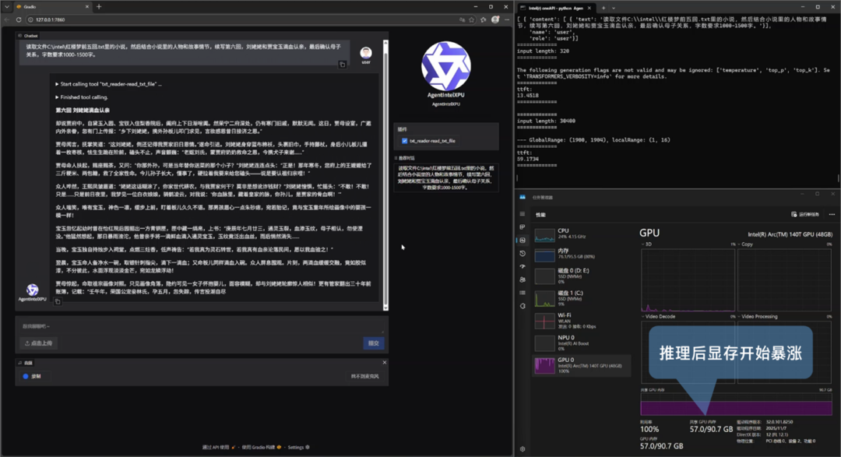Click the chatbot panel scrollbar
Viewport: 841px width, 457px height.
coord(385,175)
